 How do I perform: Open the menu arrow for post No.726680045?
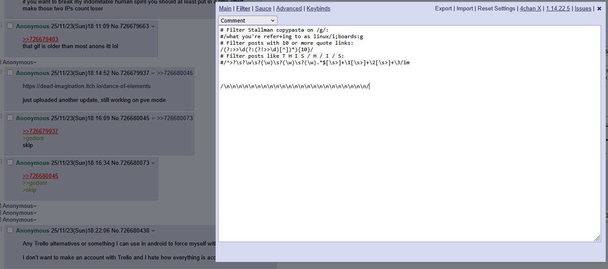[153, 118]
